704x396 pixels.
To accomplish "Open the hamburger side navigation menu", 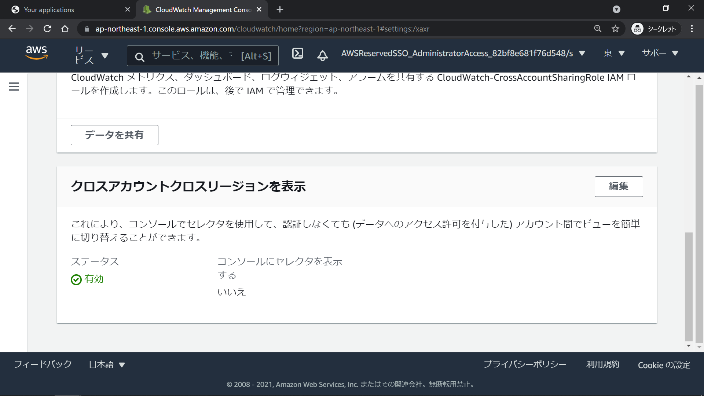I will (x=14, y=87).
